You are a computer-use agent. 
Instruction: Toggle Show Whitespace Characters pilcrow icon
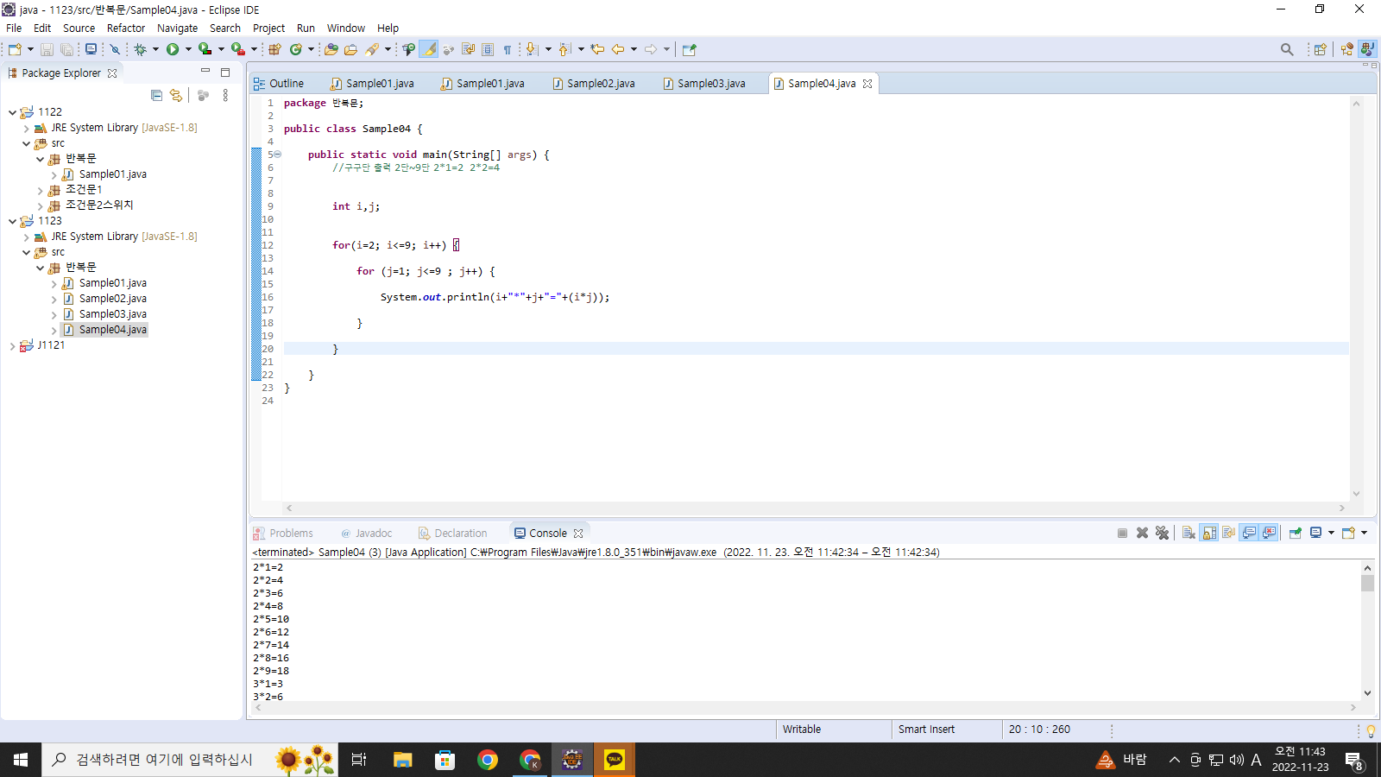tap(508, 49)
